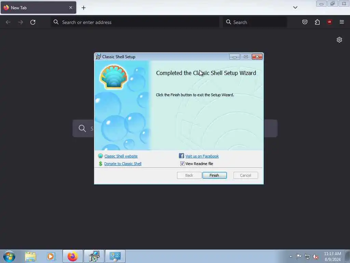The width and height of the screenshot is (350, 263).
Task: Click the Cancel button in Classic Shell Setup
Action: 245,175
